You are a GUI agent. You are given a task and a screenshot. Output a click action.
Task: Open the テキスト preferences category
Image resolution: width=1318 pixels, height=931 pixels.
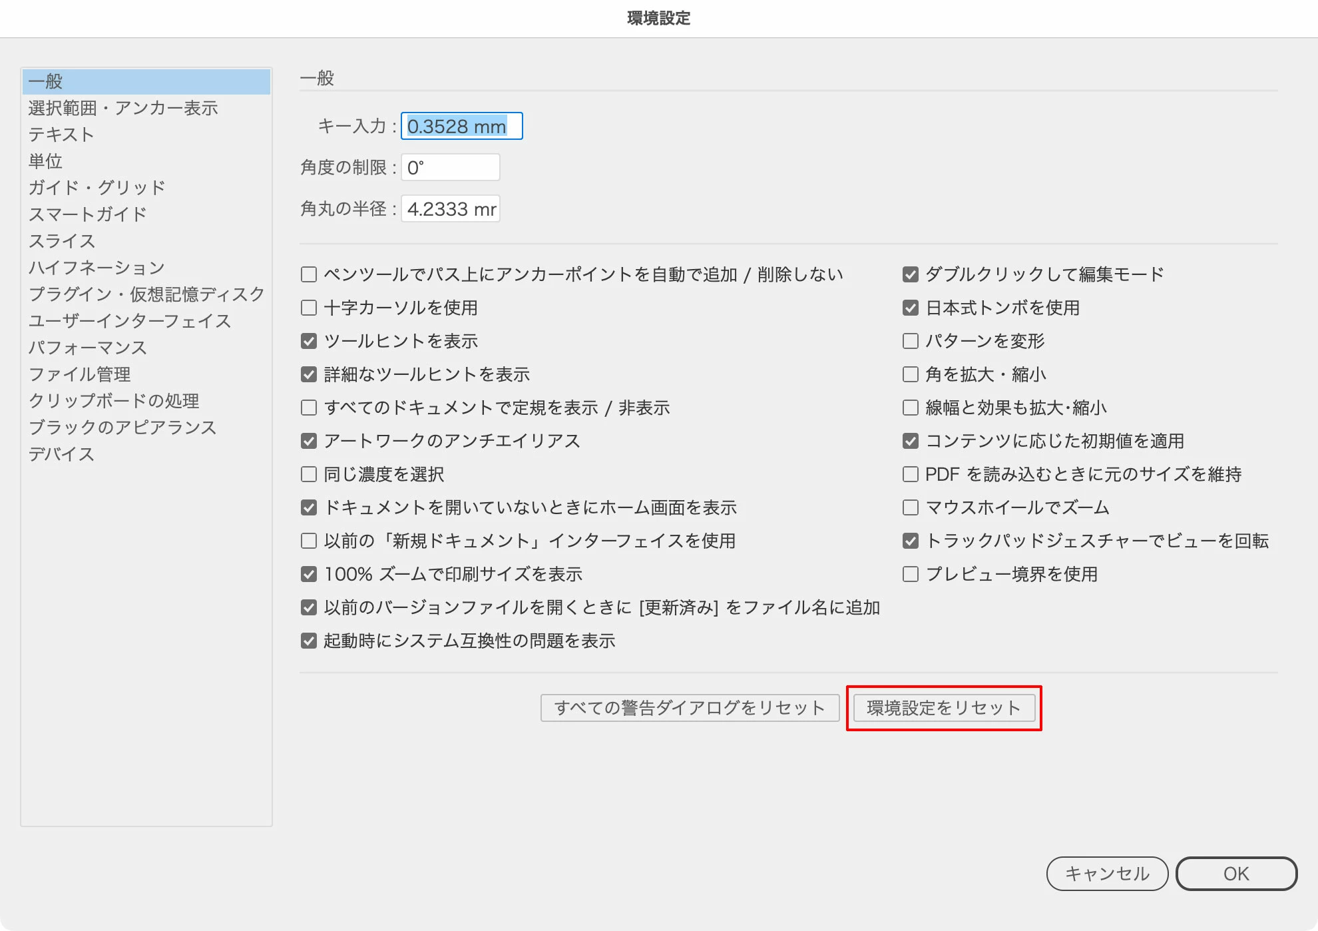(x=61, y=135)
